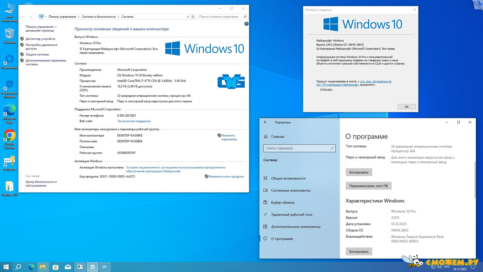Open 'Настройка удаленного доступа' link
The height and width of the screenshot is (272, 483).
pyautogui.click(x=41, y=46)
